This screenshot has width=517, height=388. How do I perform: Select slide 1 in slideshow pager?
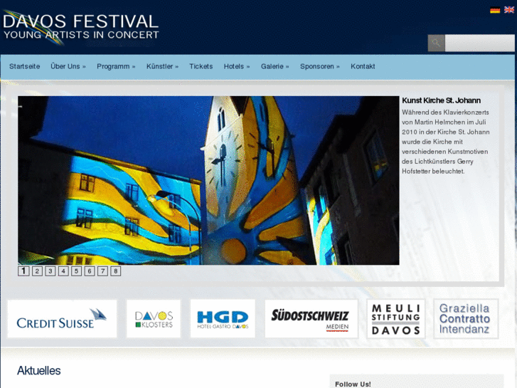(23, 271)
